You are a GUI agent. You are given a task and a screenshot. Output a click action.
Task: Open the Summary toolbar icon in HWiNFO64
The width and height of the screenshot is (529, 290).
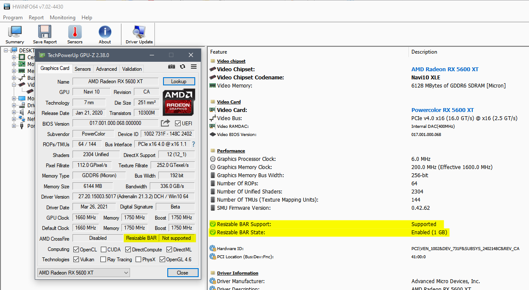tap(15, 32)
